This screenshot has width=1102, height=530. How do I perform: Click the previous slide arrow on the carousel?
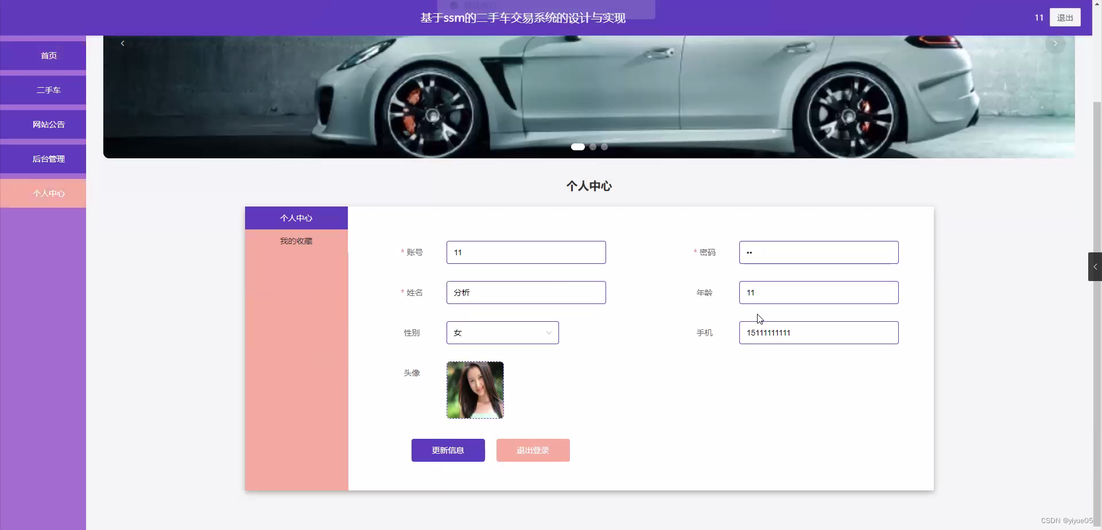[122, 43]
